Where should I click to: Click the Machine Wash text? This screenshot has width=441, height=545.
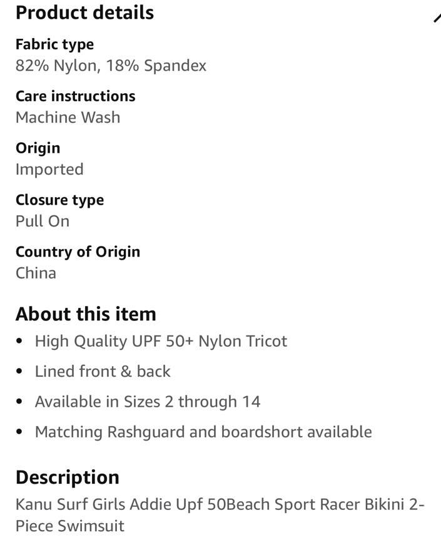tap(68, 118)
